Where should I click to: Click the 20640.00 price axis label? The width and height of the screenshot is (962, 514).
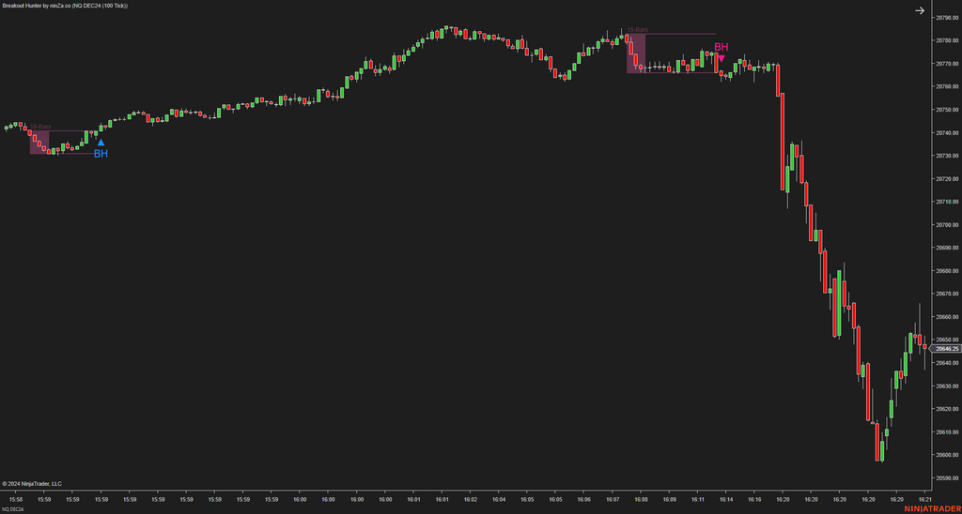click(x=947, y=363)
